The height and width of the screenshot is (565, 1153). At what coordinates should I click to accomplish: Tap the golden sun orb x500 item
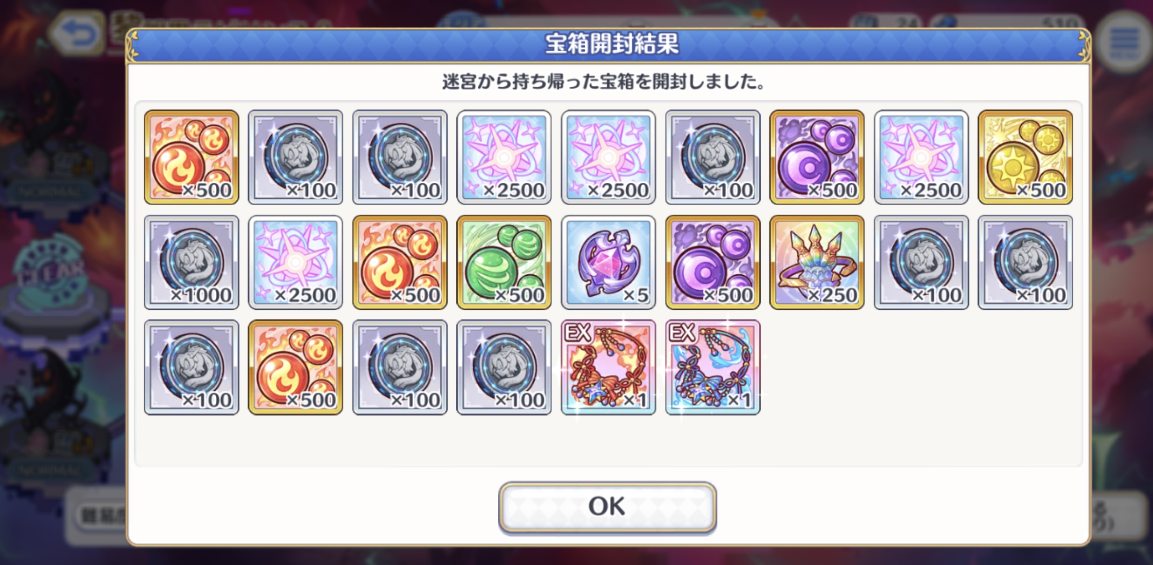pos(1025,157)
